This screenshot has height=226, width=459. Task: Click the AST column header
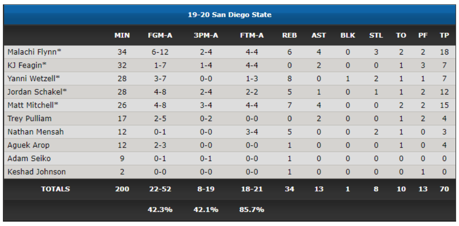click(318, 35)
